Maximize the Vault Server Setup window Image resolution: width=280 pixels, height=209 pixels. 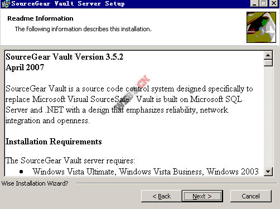(x=264, y=3)
